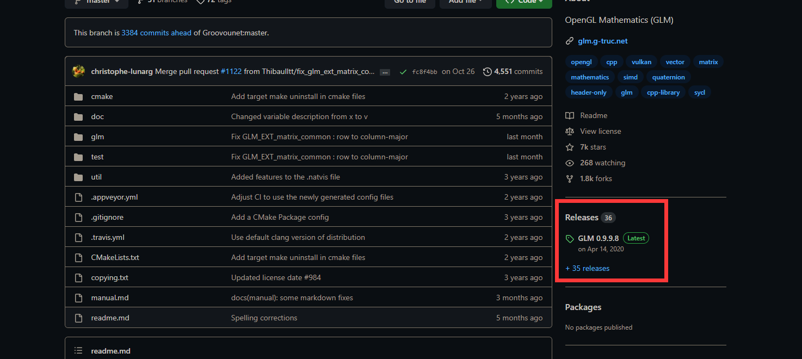
Task: Click the Latest release badge
Action: (636, 238)
